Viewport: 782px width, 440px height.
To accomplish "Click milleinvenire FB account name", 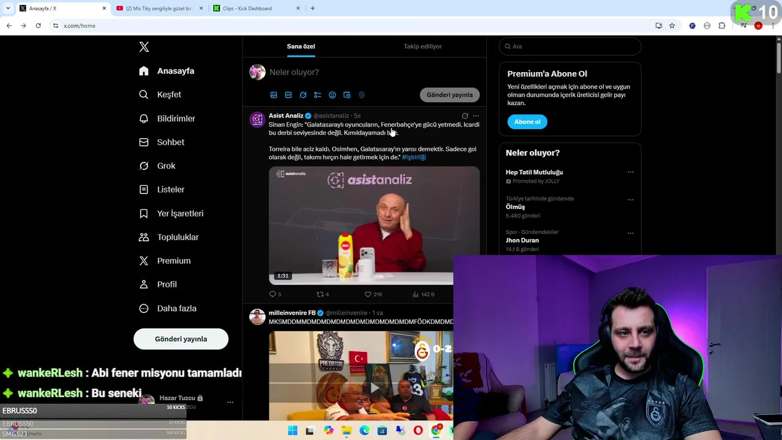I will [x=292, y=313].
